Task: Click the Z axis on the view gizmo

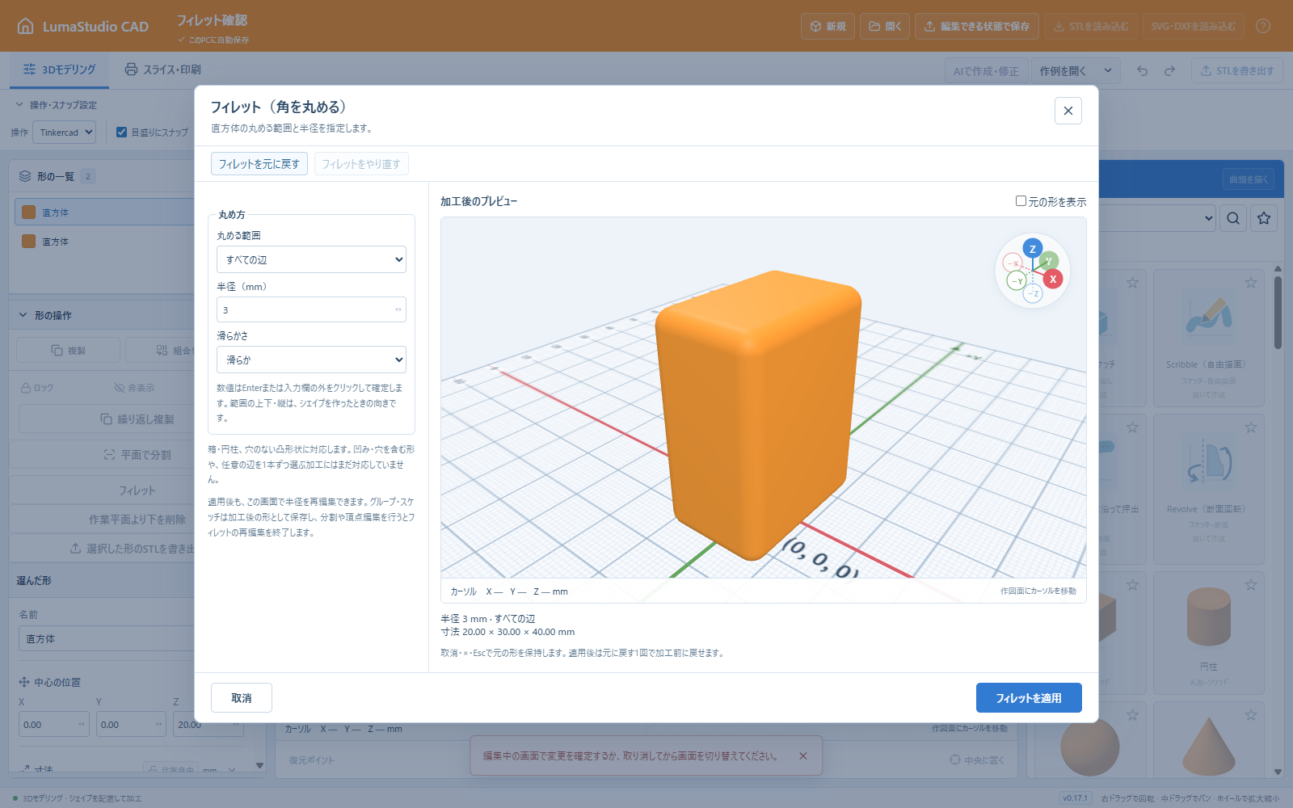Action: (x=1032, y=249)
